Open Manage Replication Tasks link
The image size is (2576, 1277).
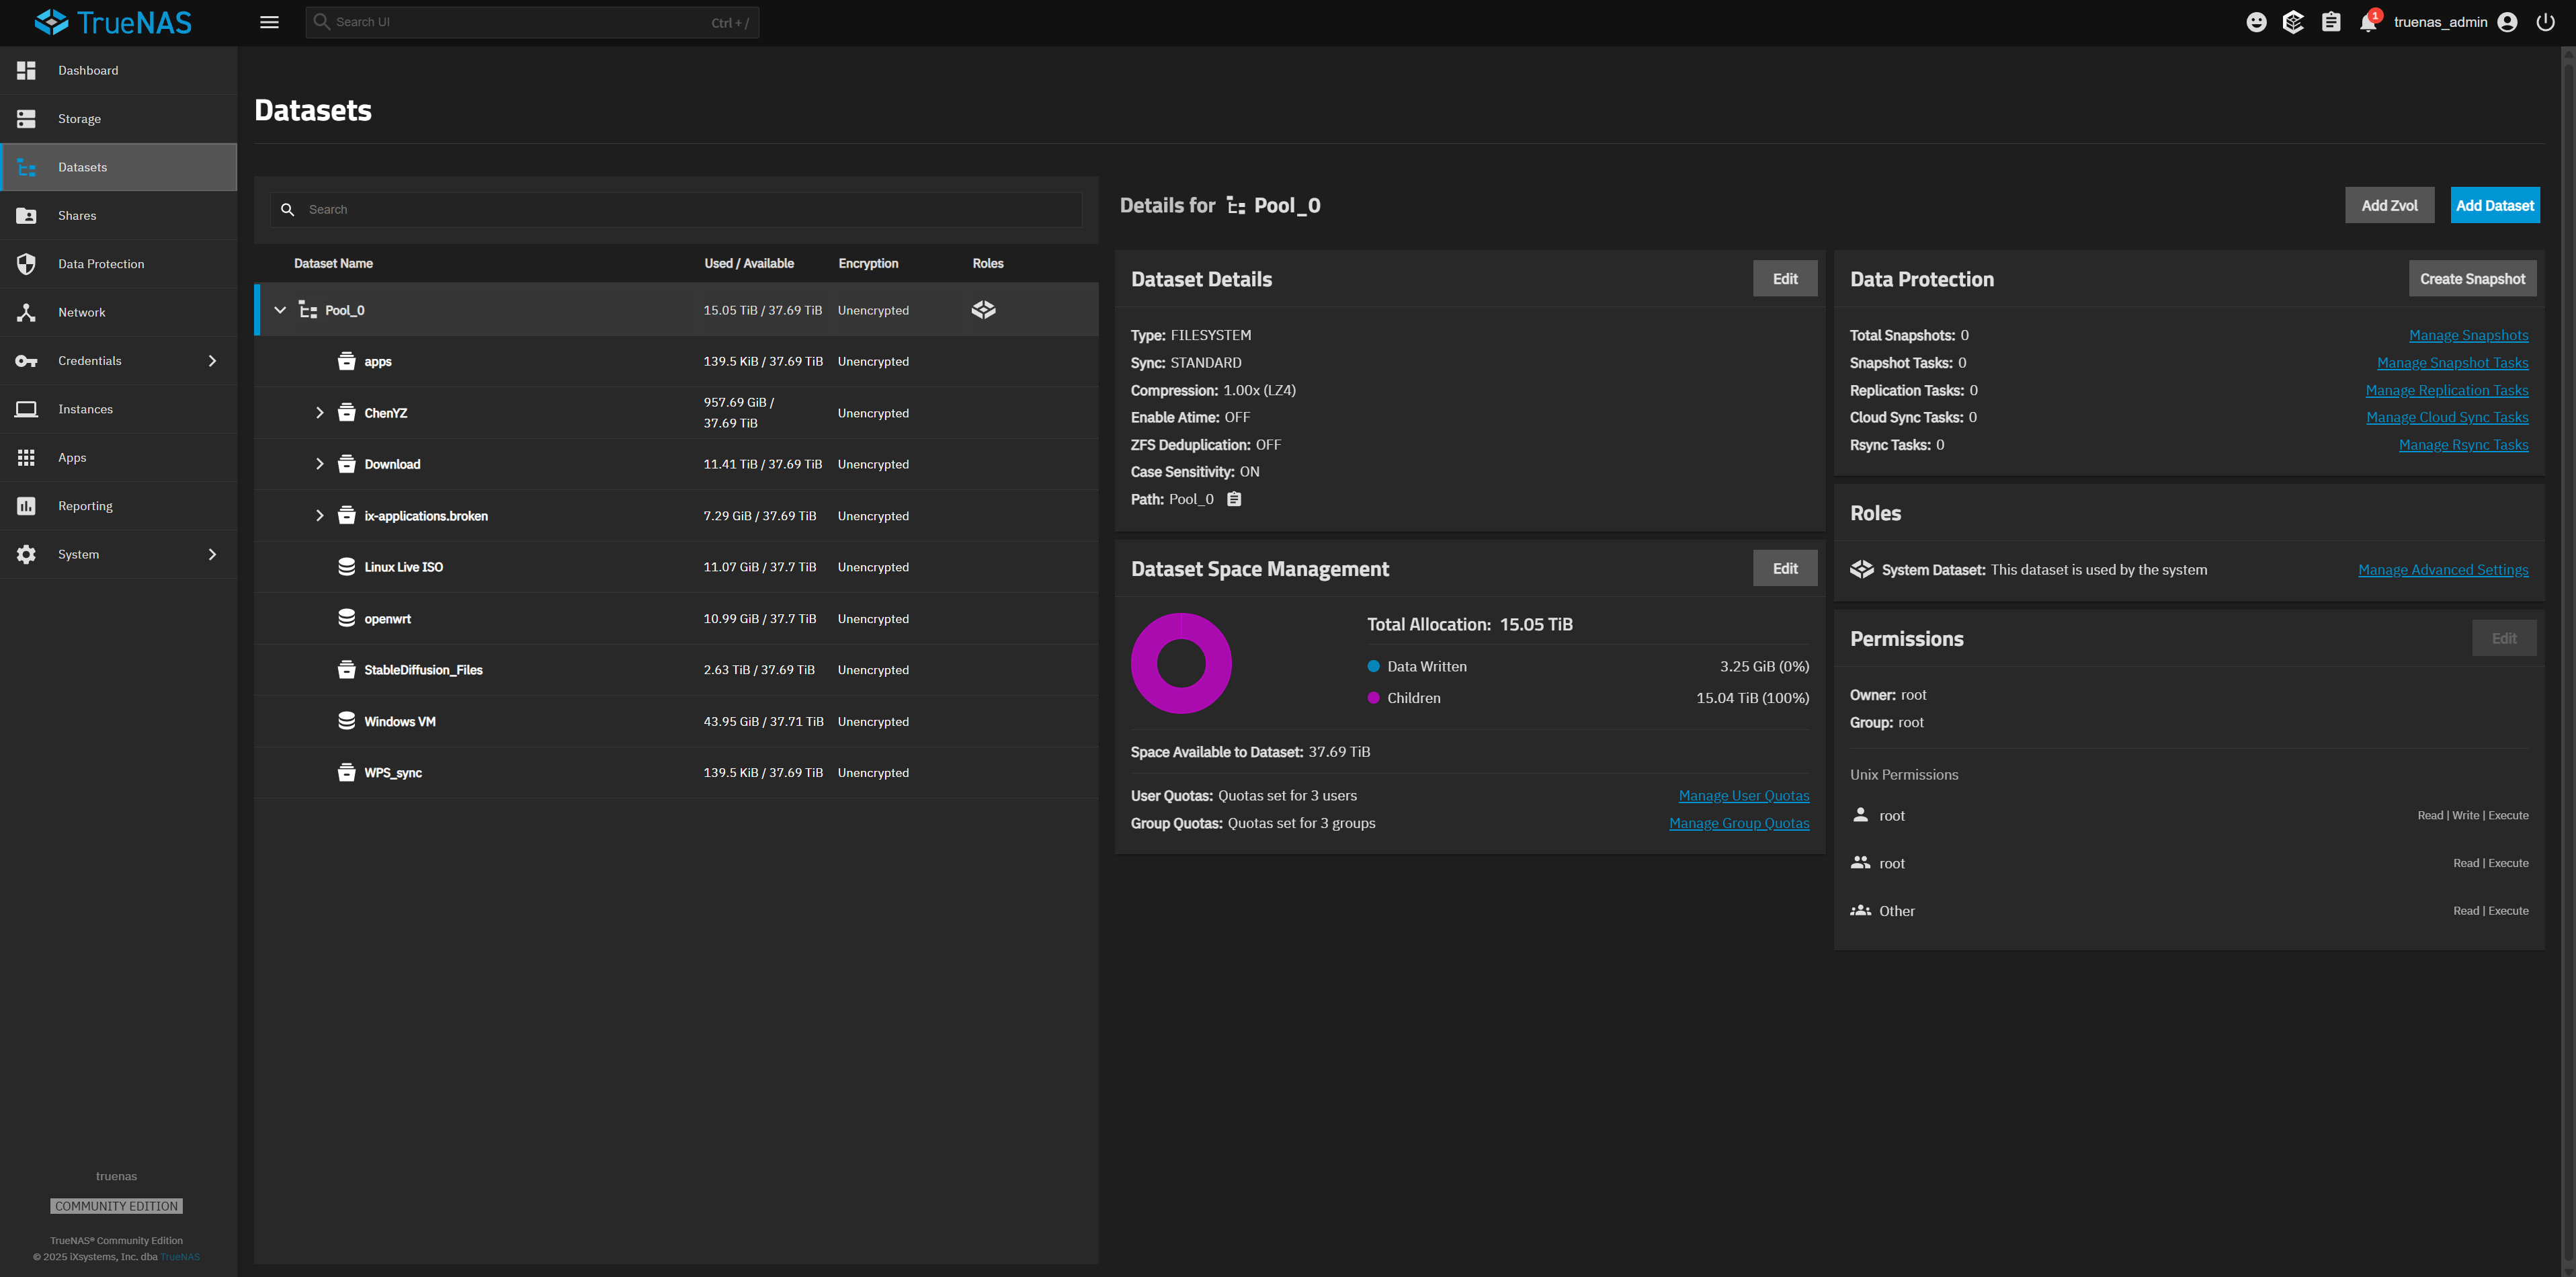2446,390
